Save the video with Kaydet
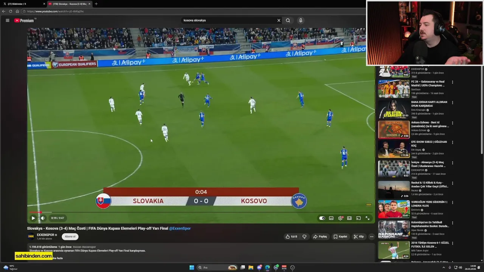 pyautogui.click(x=340, y=236)
